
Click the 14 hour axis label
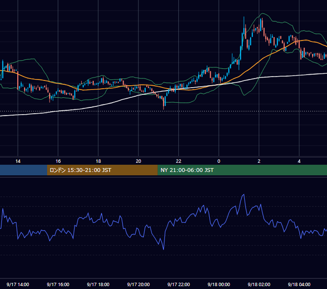[x=18, y=161]
